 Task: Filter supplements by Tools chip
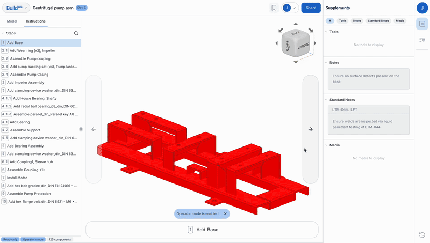[342, 21]
